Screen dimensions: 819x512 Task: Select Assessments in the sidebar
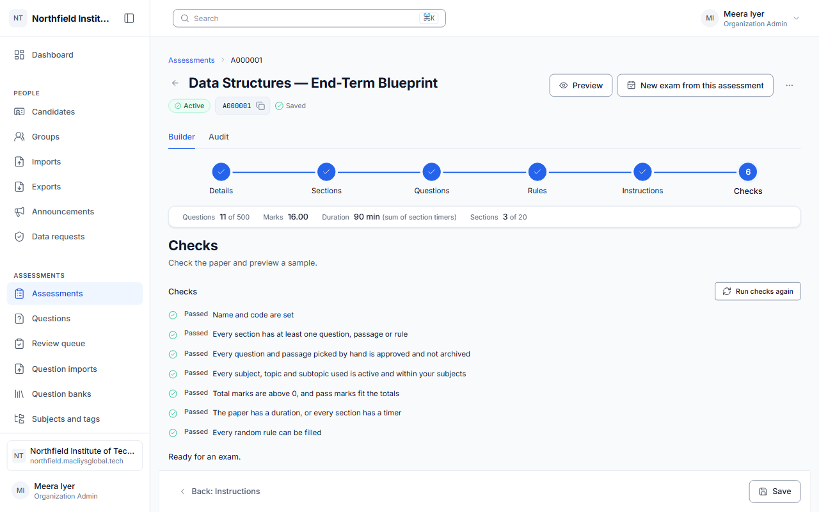pos(75,294)
